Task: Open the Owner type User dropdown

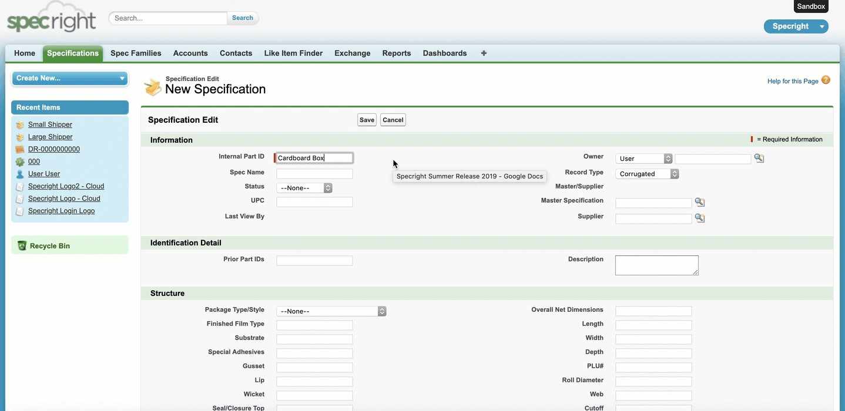Action: click(x=644, y=159)
